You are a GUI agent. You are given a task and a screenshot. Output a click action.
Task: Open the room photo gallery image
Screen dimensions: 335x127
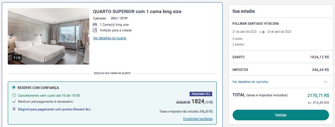tap(48, 36)
